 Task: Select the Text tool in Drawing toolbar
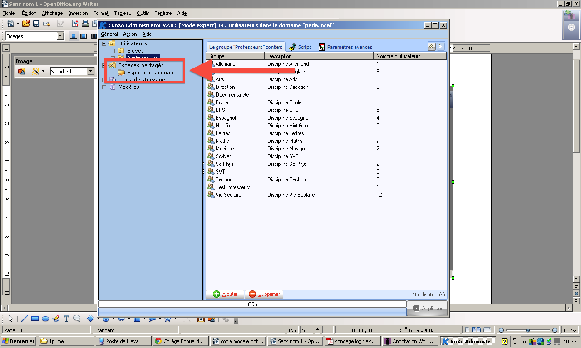[x=66, y=319]
